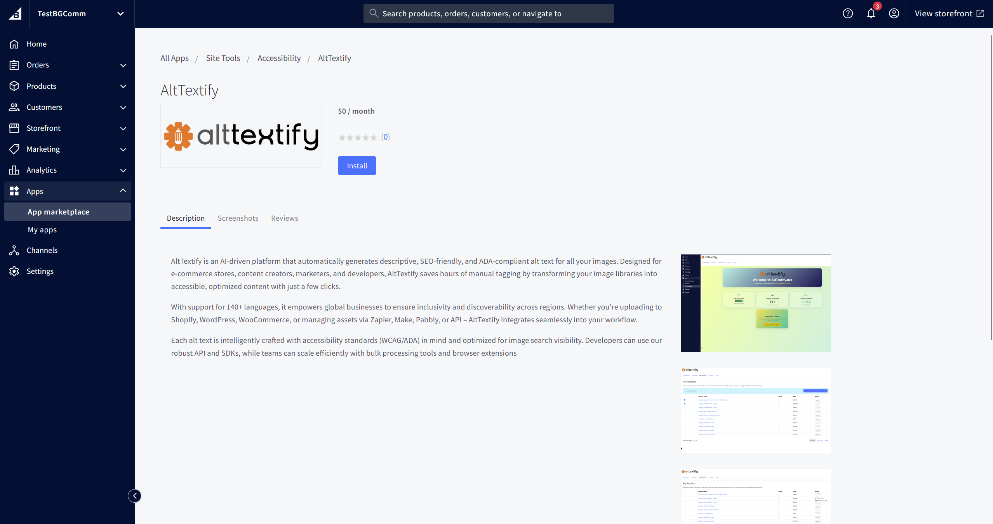993x524 pixels.
Task: Expand the Analytics menu chevron
Action: pyautogui.click(x=123, y=170)
